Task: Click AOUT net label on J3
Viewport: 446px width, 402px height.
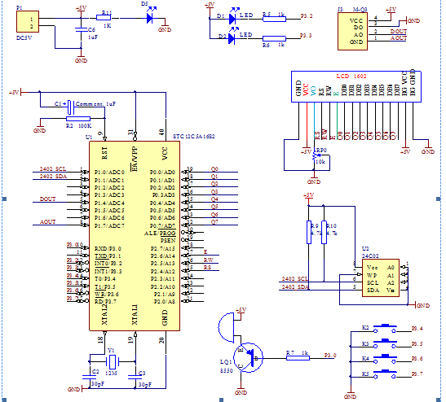Action: [399, 38]
